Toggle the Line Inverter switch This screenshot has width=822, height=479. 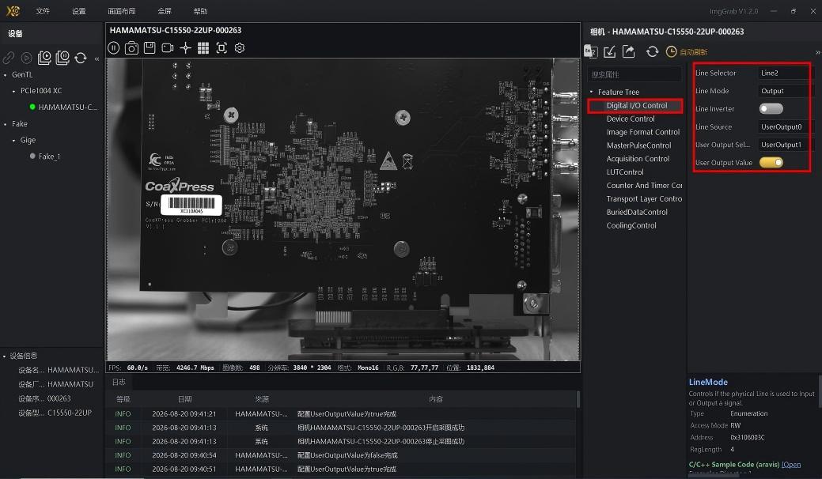point(771,108)
